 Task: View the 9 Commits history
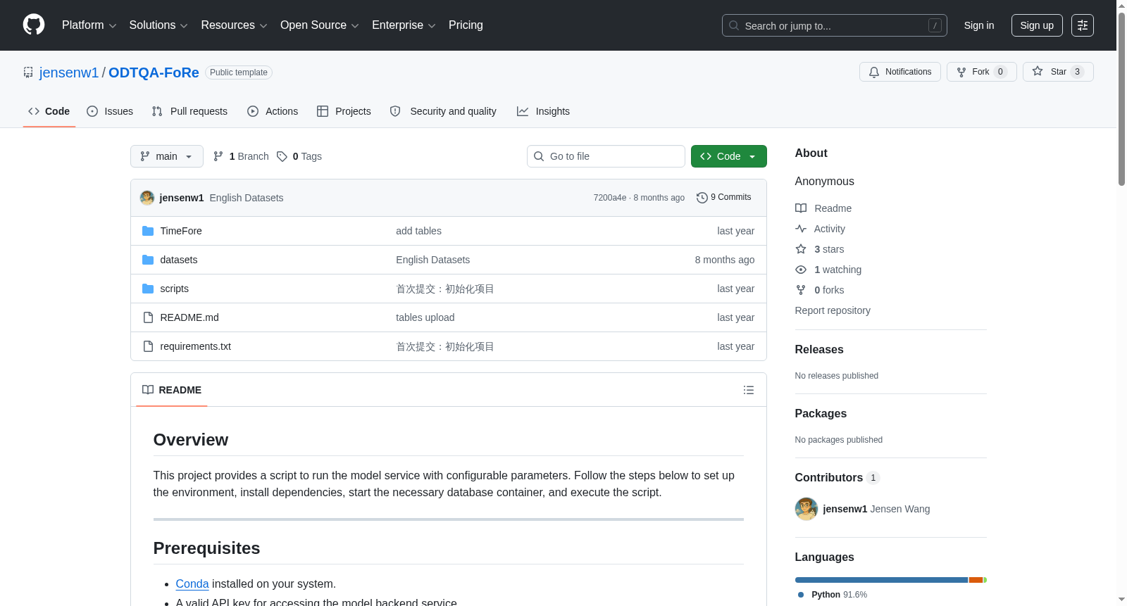click(x=724, y=198)
